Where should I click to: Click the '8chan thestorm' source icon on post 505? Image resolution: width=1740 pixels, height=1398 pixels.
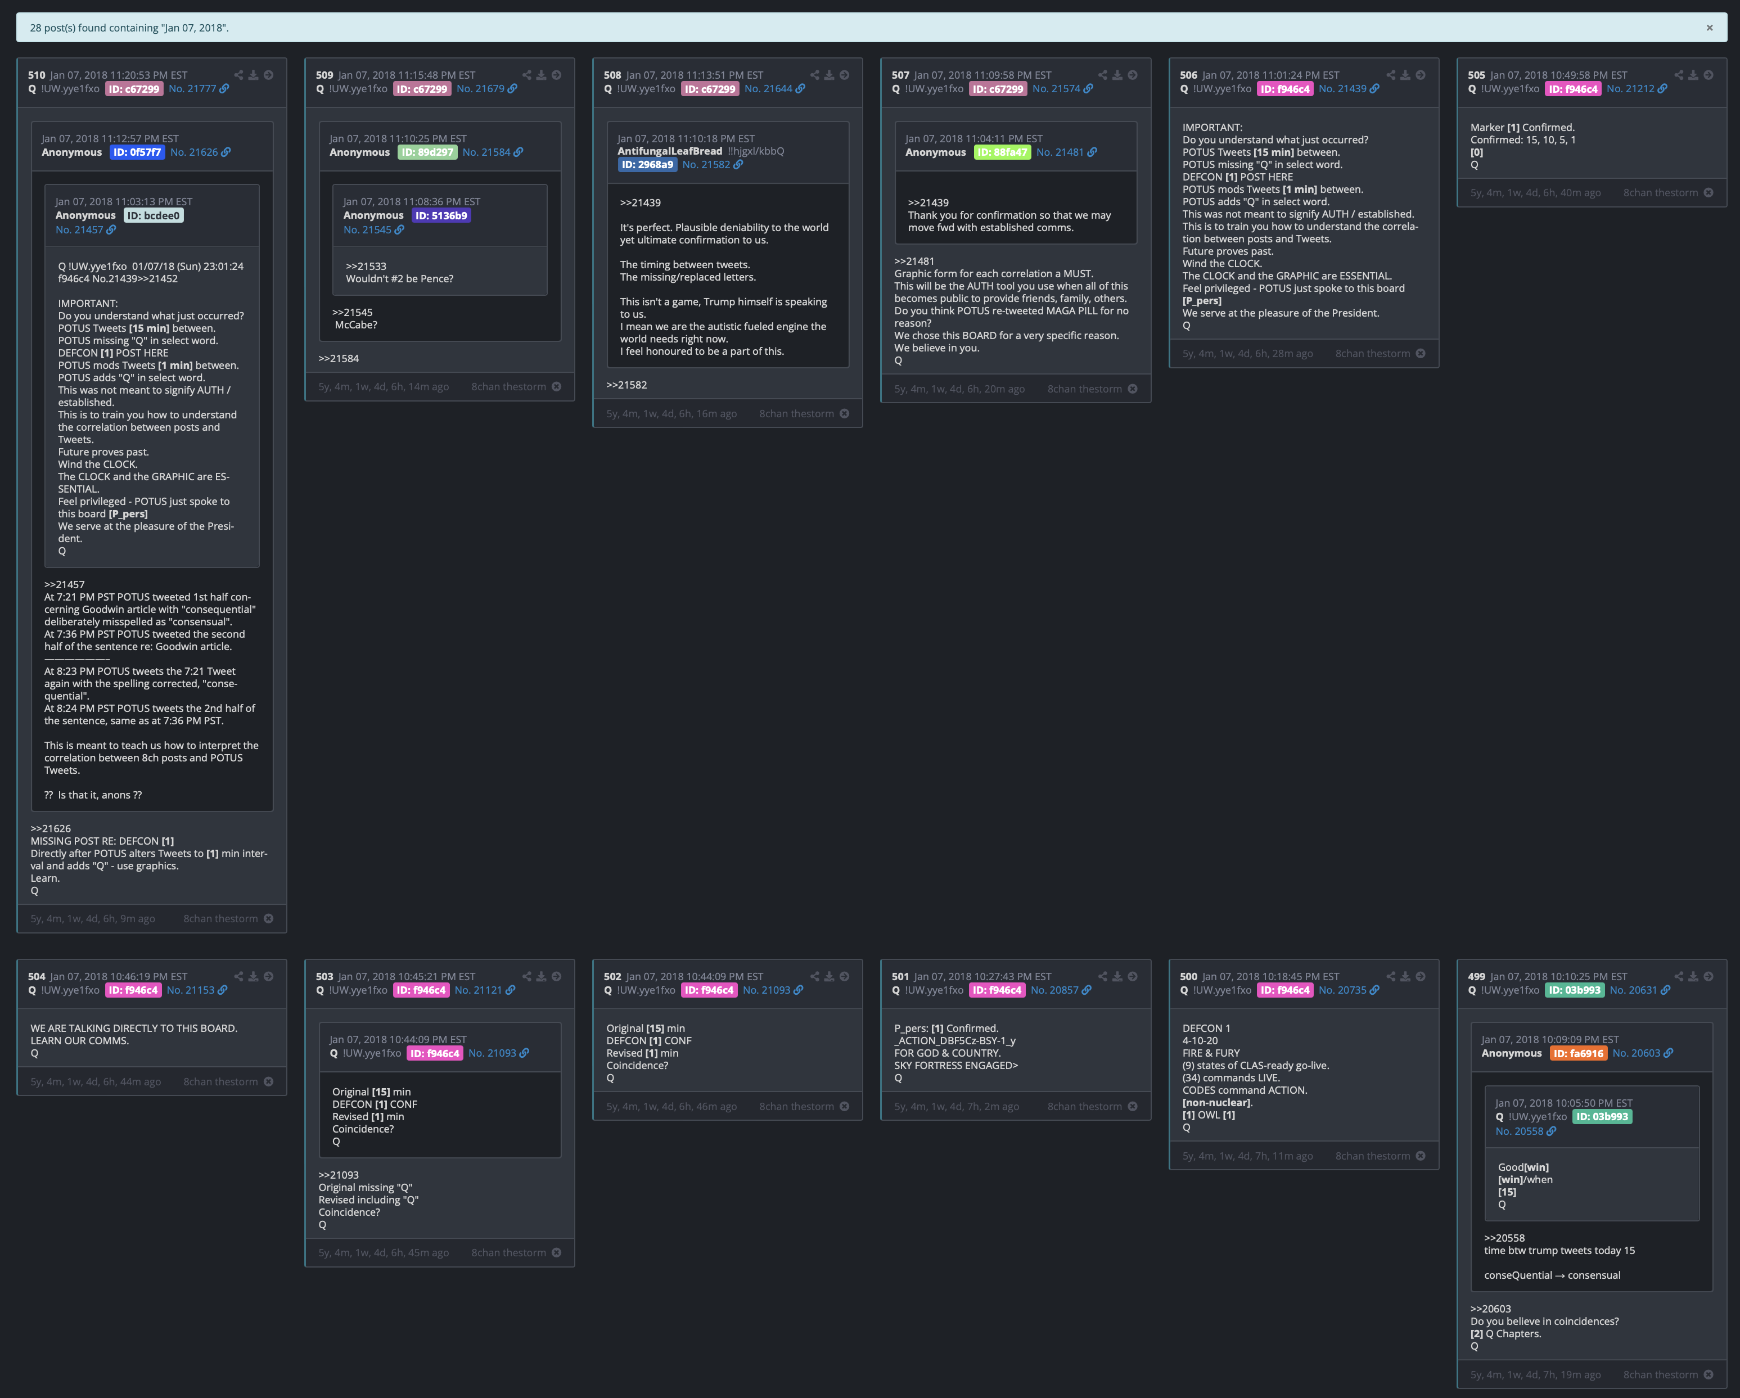pos(1709,193)
